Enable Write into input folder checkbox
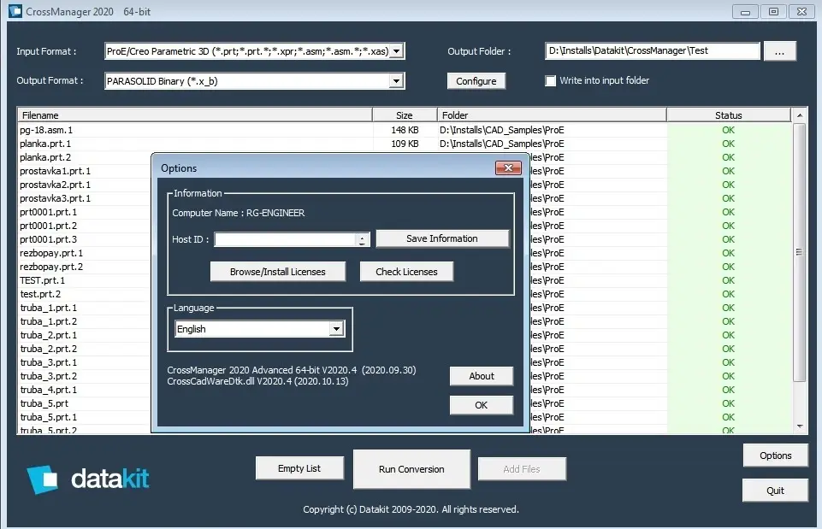 coord(551,80)
